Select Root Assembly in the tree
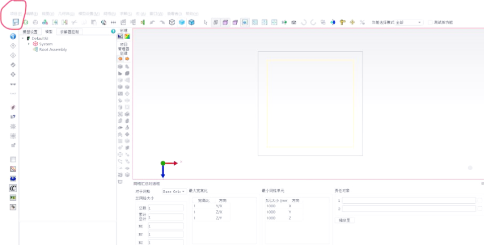The height and width of the screenshot is (245, 484). click(53, 50)
